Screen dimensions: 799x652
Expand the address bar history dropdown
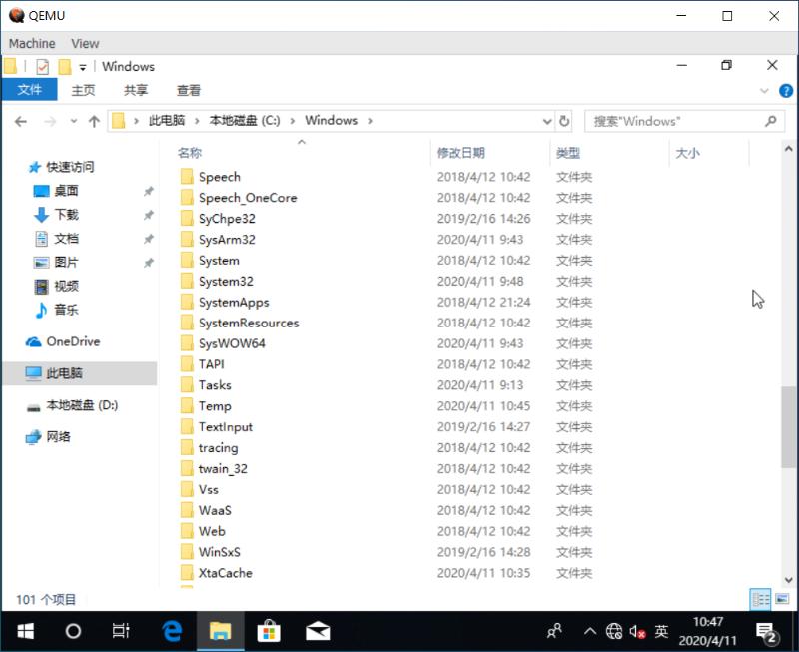(546, 120)
